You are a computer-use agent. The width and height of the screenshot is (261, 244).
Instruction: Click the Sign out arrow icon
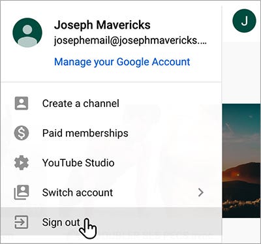(22, 222)
